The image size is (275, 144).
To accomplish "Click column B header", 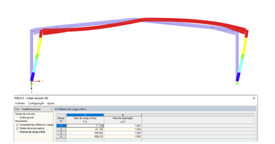I will [123, 115].
